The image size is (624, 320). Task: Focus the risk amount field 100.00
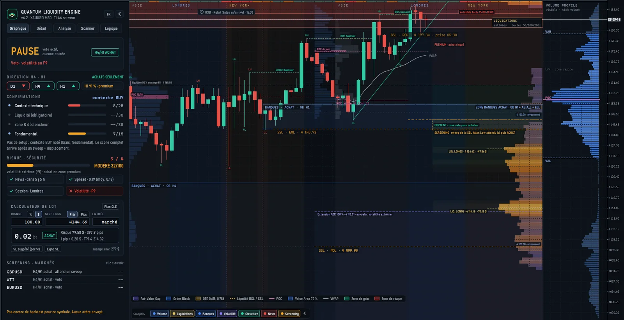click(27, 222)
